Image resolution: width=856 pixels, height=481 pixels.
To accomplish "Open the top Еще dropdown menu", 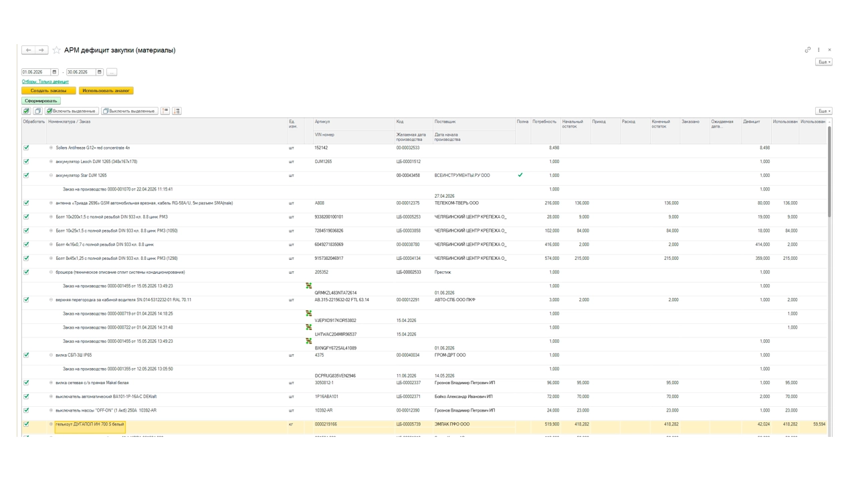I will pyautogui.click(x=824, y=62).
